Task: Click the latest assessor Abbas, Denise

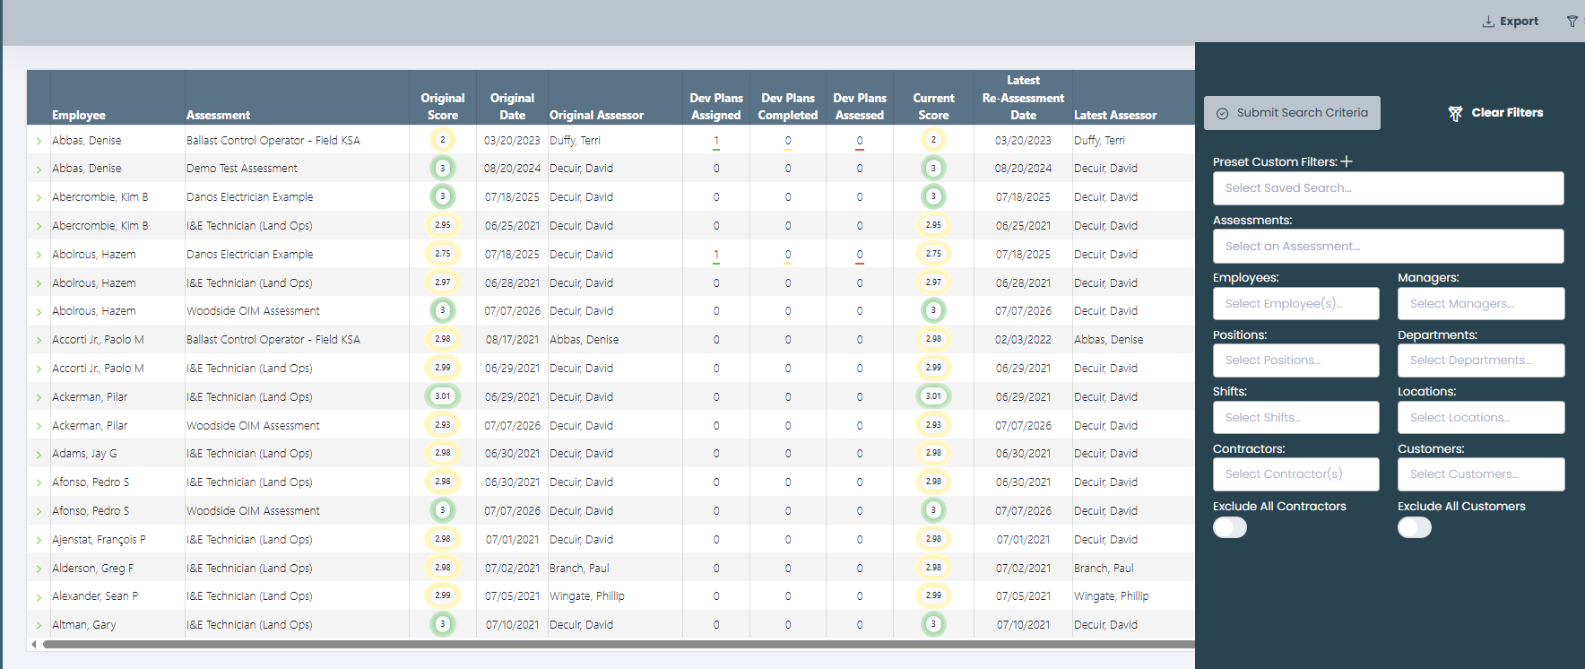Action: pyautogui.click(x=1108, y=340)
